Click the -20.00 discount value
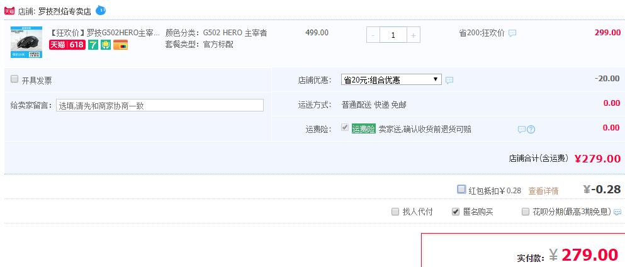 coord(607,79)
